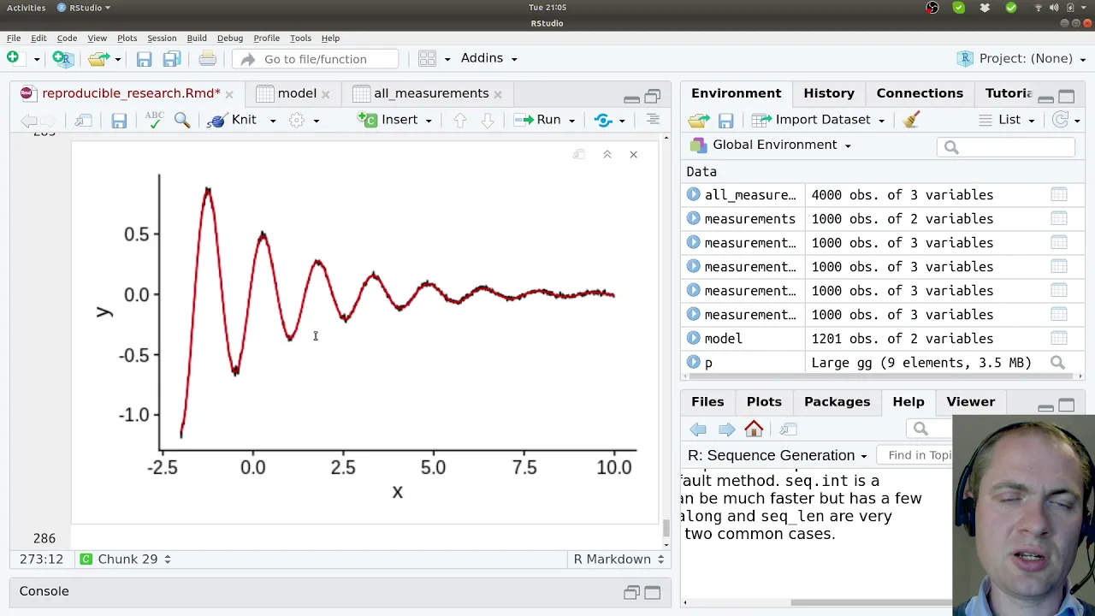Image resolution: width=1095 pixels, height=616 pixels.
Task: Collapse the plot output chevron
Action: coord(607,154)
